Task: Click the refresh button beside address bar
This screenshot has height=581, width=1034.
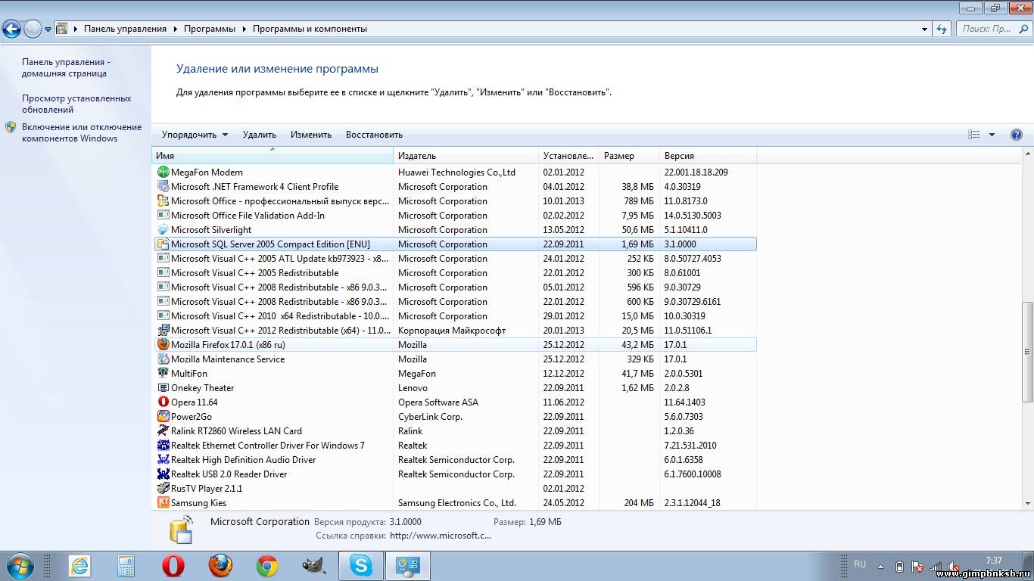Action: pyautogui.click(x=942, y=29)
